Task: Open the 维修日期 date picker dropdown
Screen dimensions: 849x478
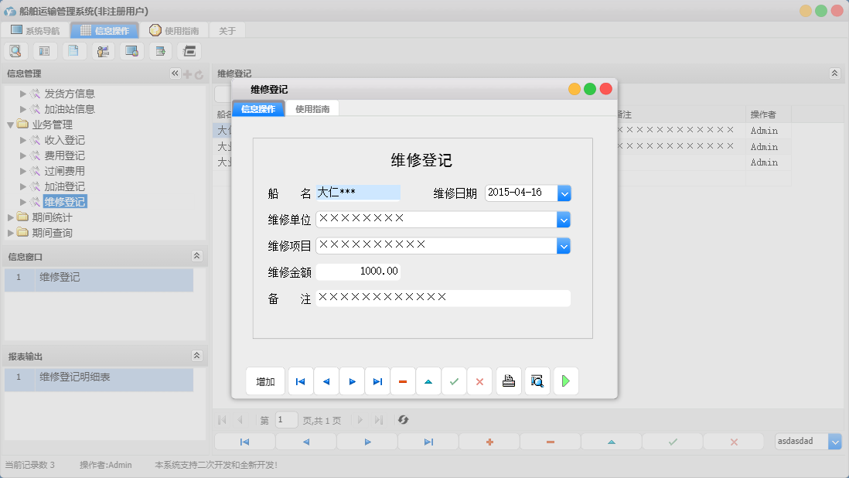Action: (564, 193)
